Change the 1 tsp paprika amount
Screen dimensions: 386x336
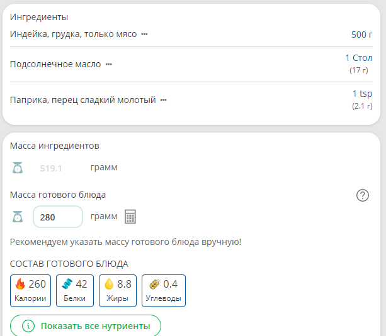click(362, 94)
